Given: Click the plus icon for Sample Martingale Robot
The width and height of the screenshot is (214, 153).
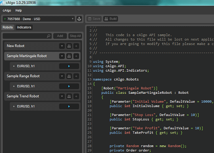Looking at the screenshot, I should (x=76, y=56).
